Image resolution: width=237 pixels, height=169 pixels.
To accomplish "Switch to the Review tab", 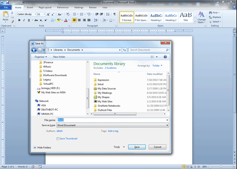I will pos(93,7).
